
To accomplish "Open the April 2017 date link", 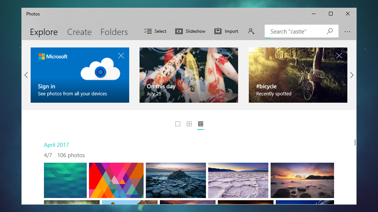I will tap(56, 145).
